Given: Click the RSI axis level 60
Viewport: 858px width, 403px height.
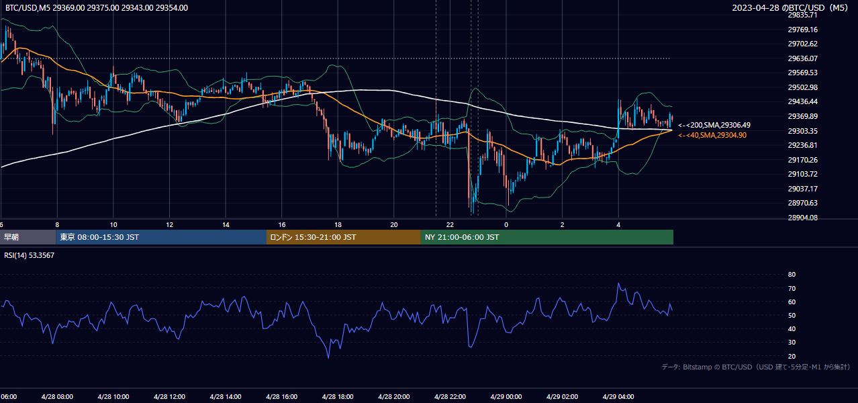Looking at the screenshot, I should [792, 302].
